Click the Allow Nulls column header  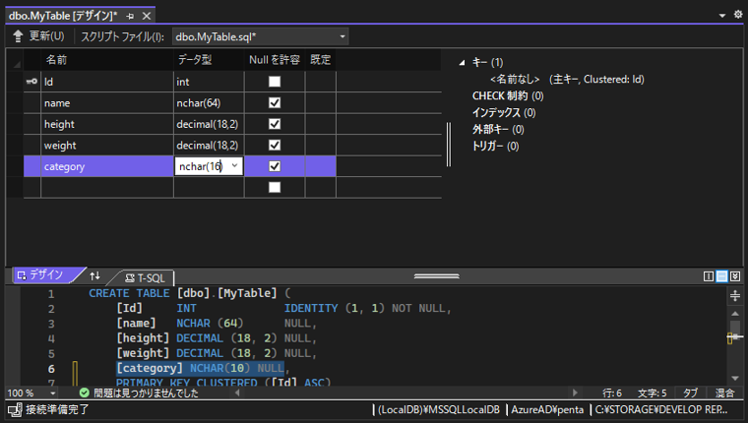pyautogui.click(x=275, y=60)
